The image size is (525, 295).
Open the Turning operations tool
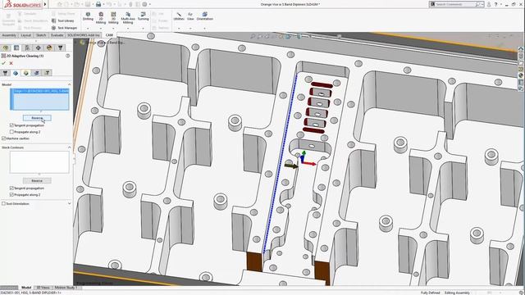(143, 16)
